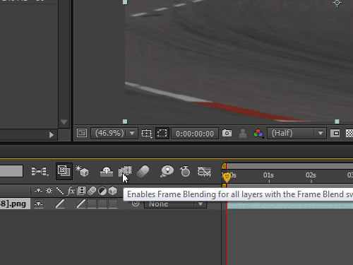This screenshot has height=265, width=353.
Task: Click left panel scroll-down arrow
Action: [64, 122]
